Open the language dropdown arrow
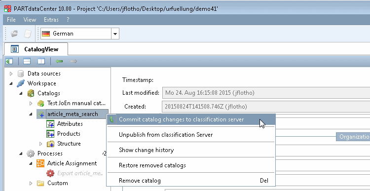The height and width of the screenshot is (191, 370). click(115, 34)
